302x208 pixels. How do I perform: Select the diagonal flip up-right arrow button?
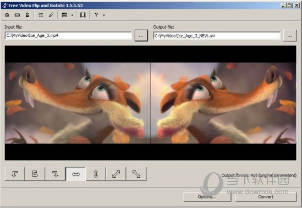(x=116, y=174)
